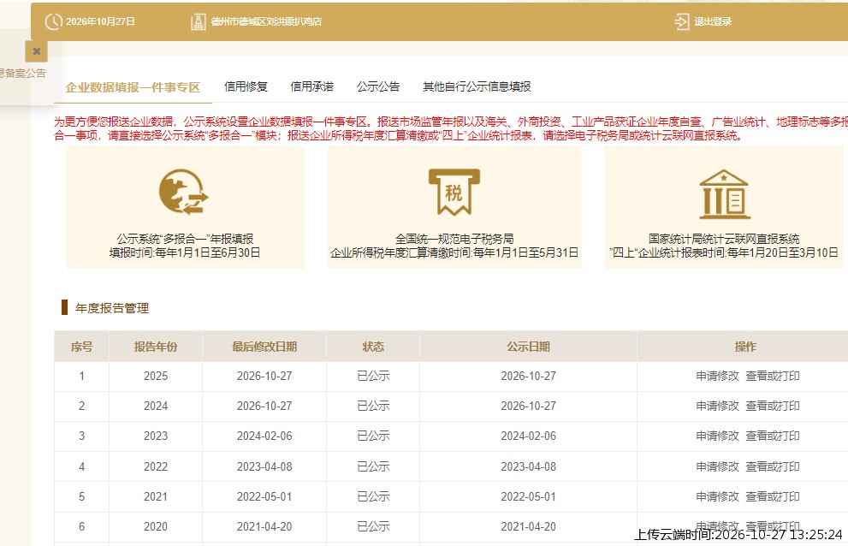Click the 报告年份 column header
Viewport: 848px width, 546px height.
tap(156, 347)
